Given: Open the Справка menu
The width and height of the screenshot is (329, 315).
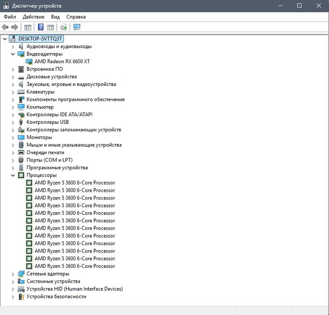Looking at the screenshot, I should 76,17.
